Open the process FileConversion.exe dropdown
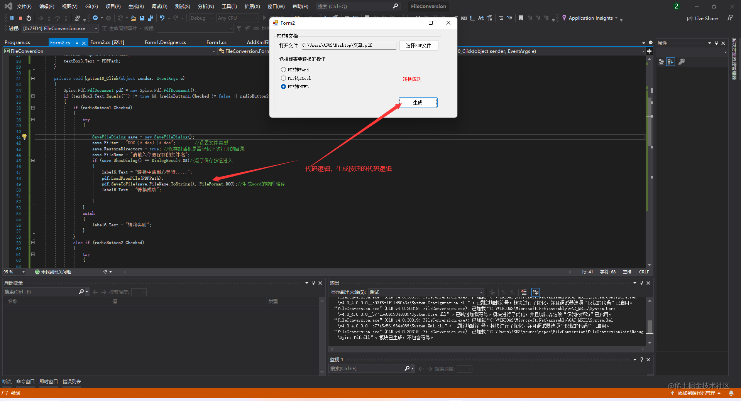741x401 pixels. tap(60, 29)
